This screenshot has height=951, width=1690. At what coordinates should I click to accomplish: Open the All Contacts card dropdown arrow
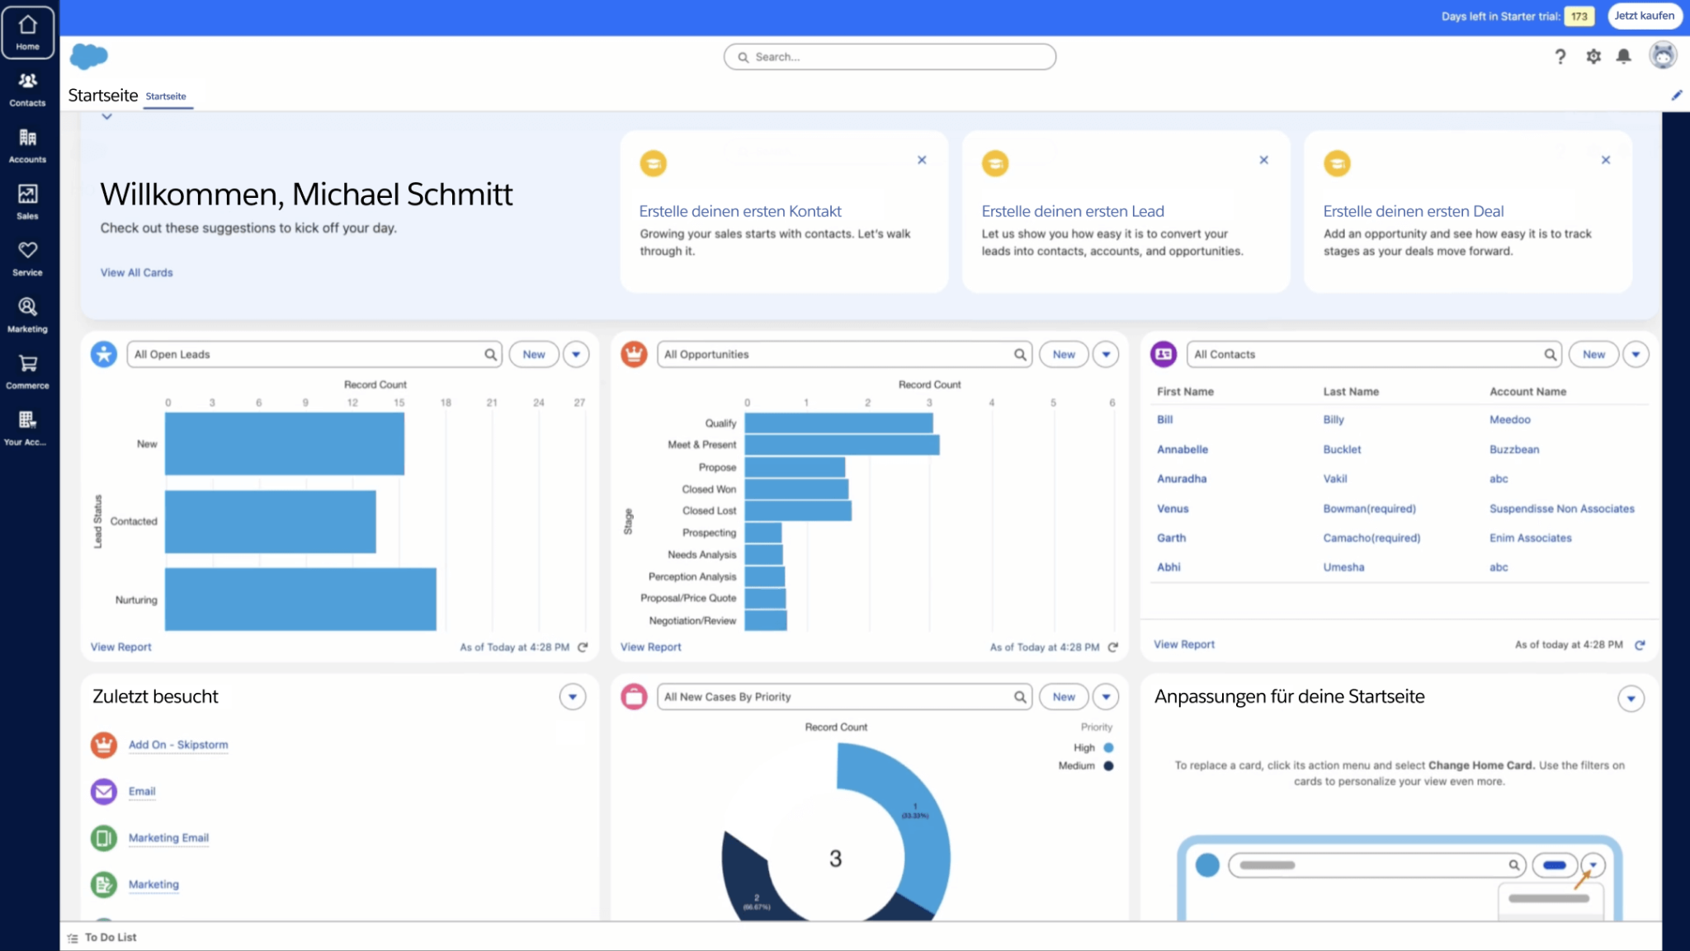1635,355
